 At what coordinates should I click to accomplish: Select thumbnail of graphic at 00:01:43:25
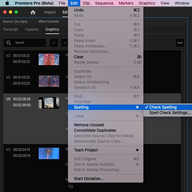coord(49,81)
